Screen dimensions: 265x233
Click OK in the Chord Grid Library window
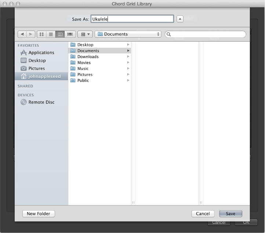click(246, 222)
